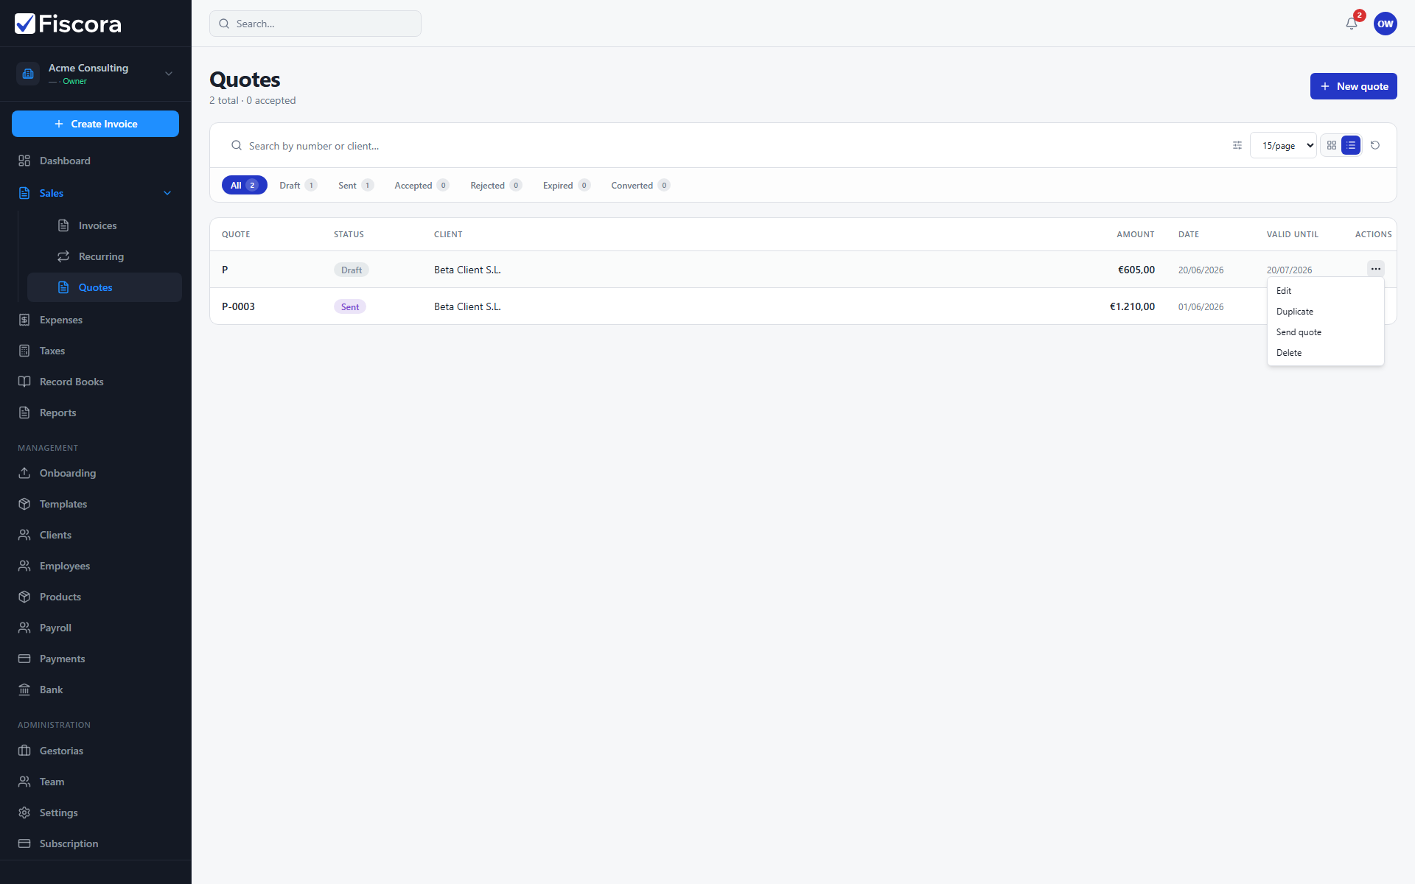Expand the Acme Consulting company switcher

click(96, 74)
